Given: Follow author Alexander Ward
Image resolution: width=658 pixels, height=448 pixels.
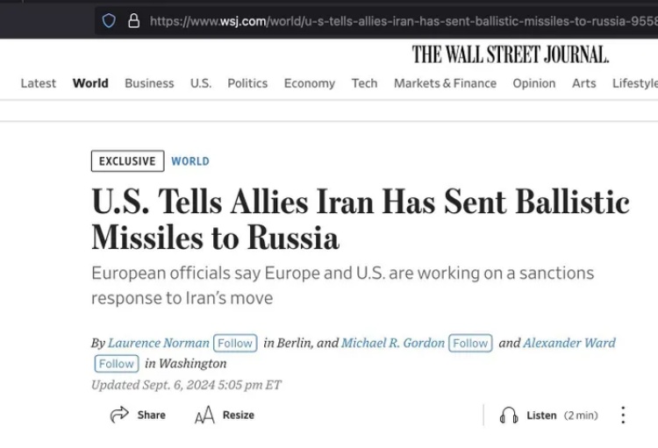Looking at the screenshot, I should pyautogui.click(x=116, y=364).
